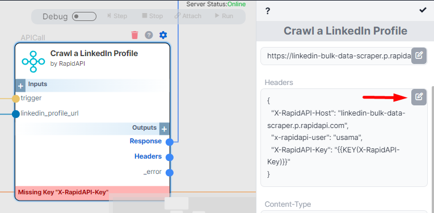Click the Headers edit icon button

419,97
